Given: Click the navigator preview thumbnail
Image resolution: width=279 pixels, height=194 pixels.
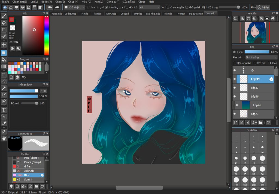Looking at the screenshot, I should [255, 33].
